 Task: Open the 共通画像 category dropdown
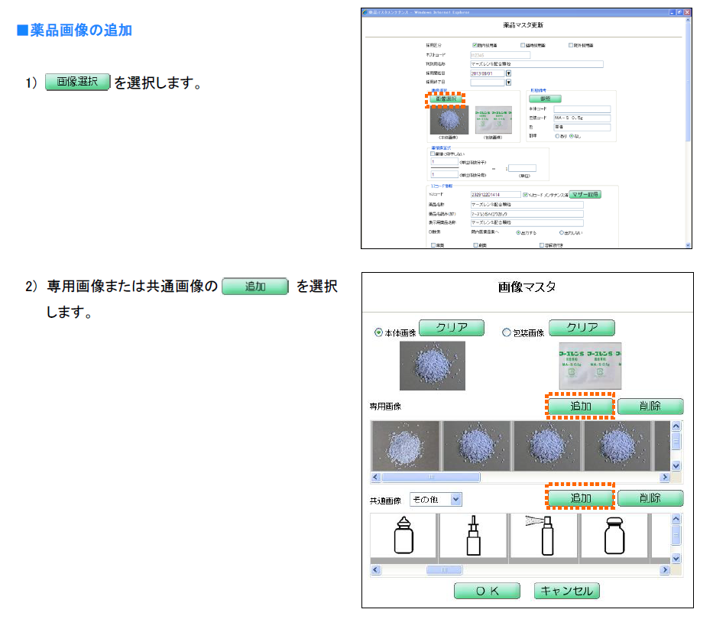pyautogui.click(x=456, y=499)
